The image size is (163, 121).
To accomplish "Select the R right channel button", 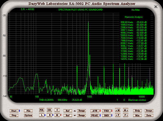I will tap(49, 115).
